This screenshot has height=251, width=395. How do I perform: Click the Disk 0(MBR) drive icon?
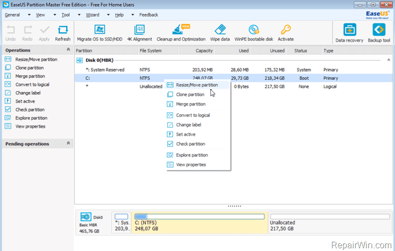(79, 60)
